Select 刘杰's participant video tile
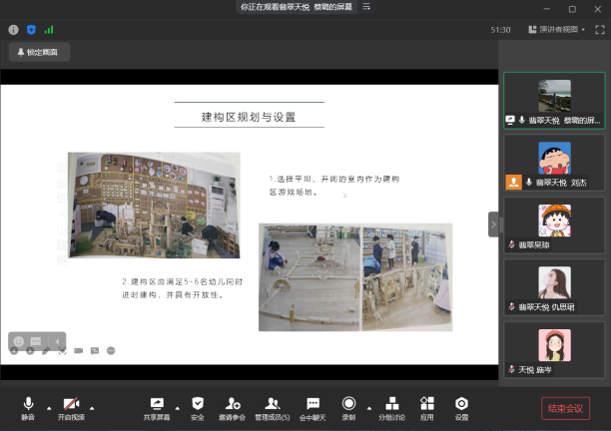Viewport: 611px width, 431px height. click(x=554, y=162)
